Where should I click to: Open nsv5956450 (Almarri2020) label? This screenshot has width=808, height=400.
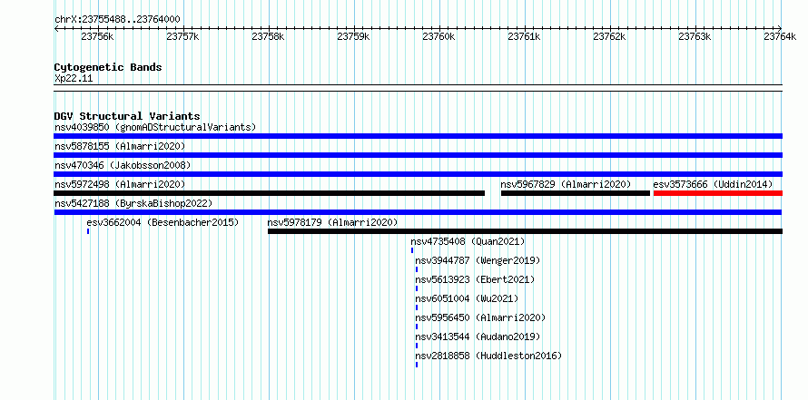point(480,317)
